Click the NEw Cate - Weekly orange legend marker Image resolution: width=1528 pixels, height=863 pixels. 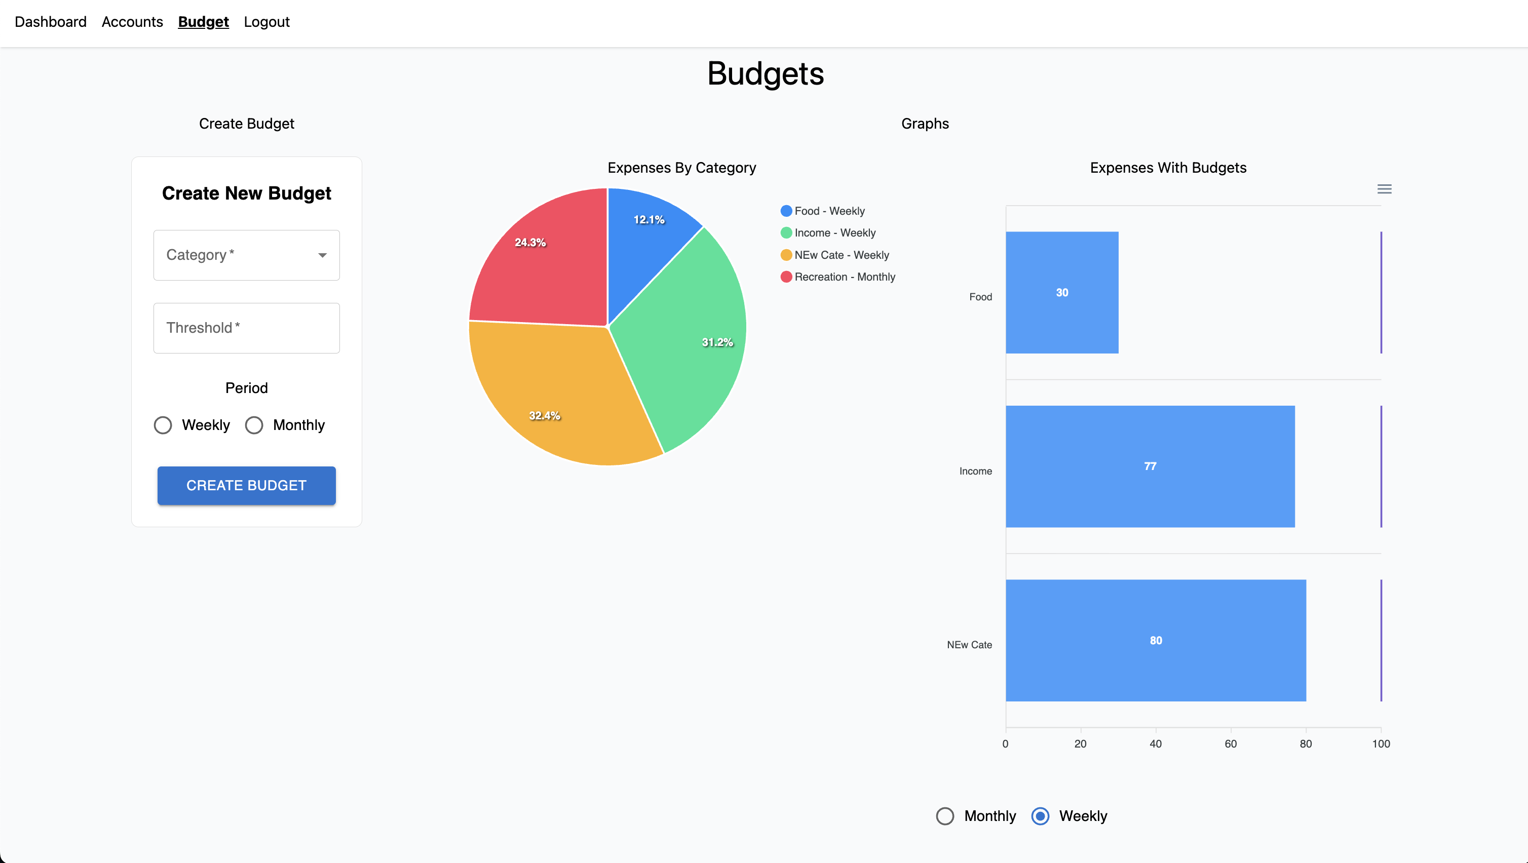(786, 255)
